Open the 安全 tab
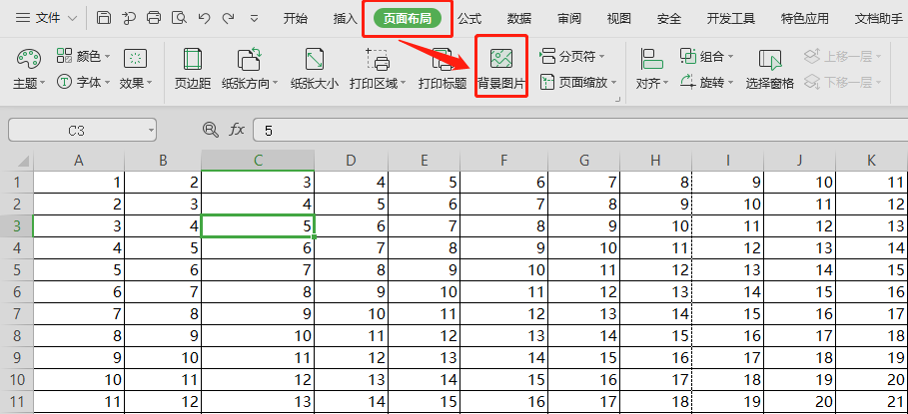Viewport: 908px width, 414px height. 669,19
